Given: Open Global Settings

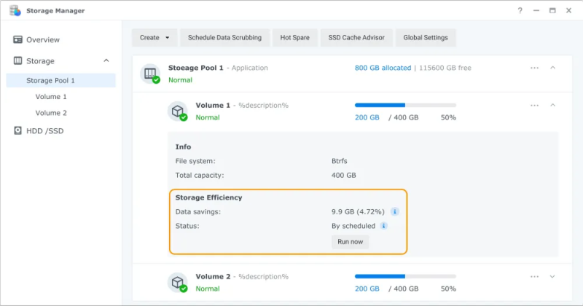Looking at the screenshot, I should pyautogui.click(x=426, y=38).
